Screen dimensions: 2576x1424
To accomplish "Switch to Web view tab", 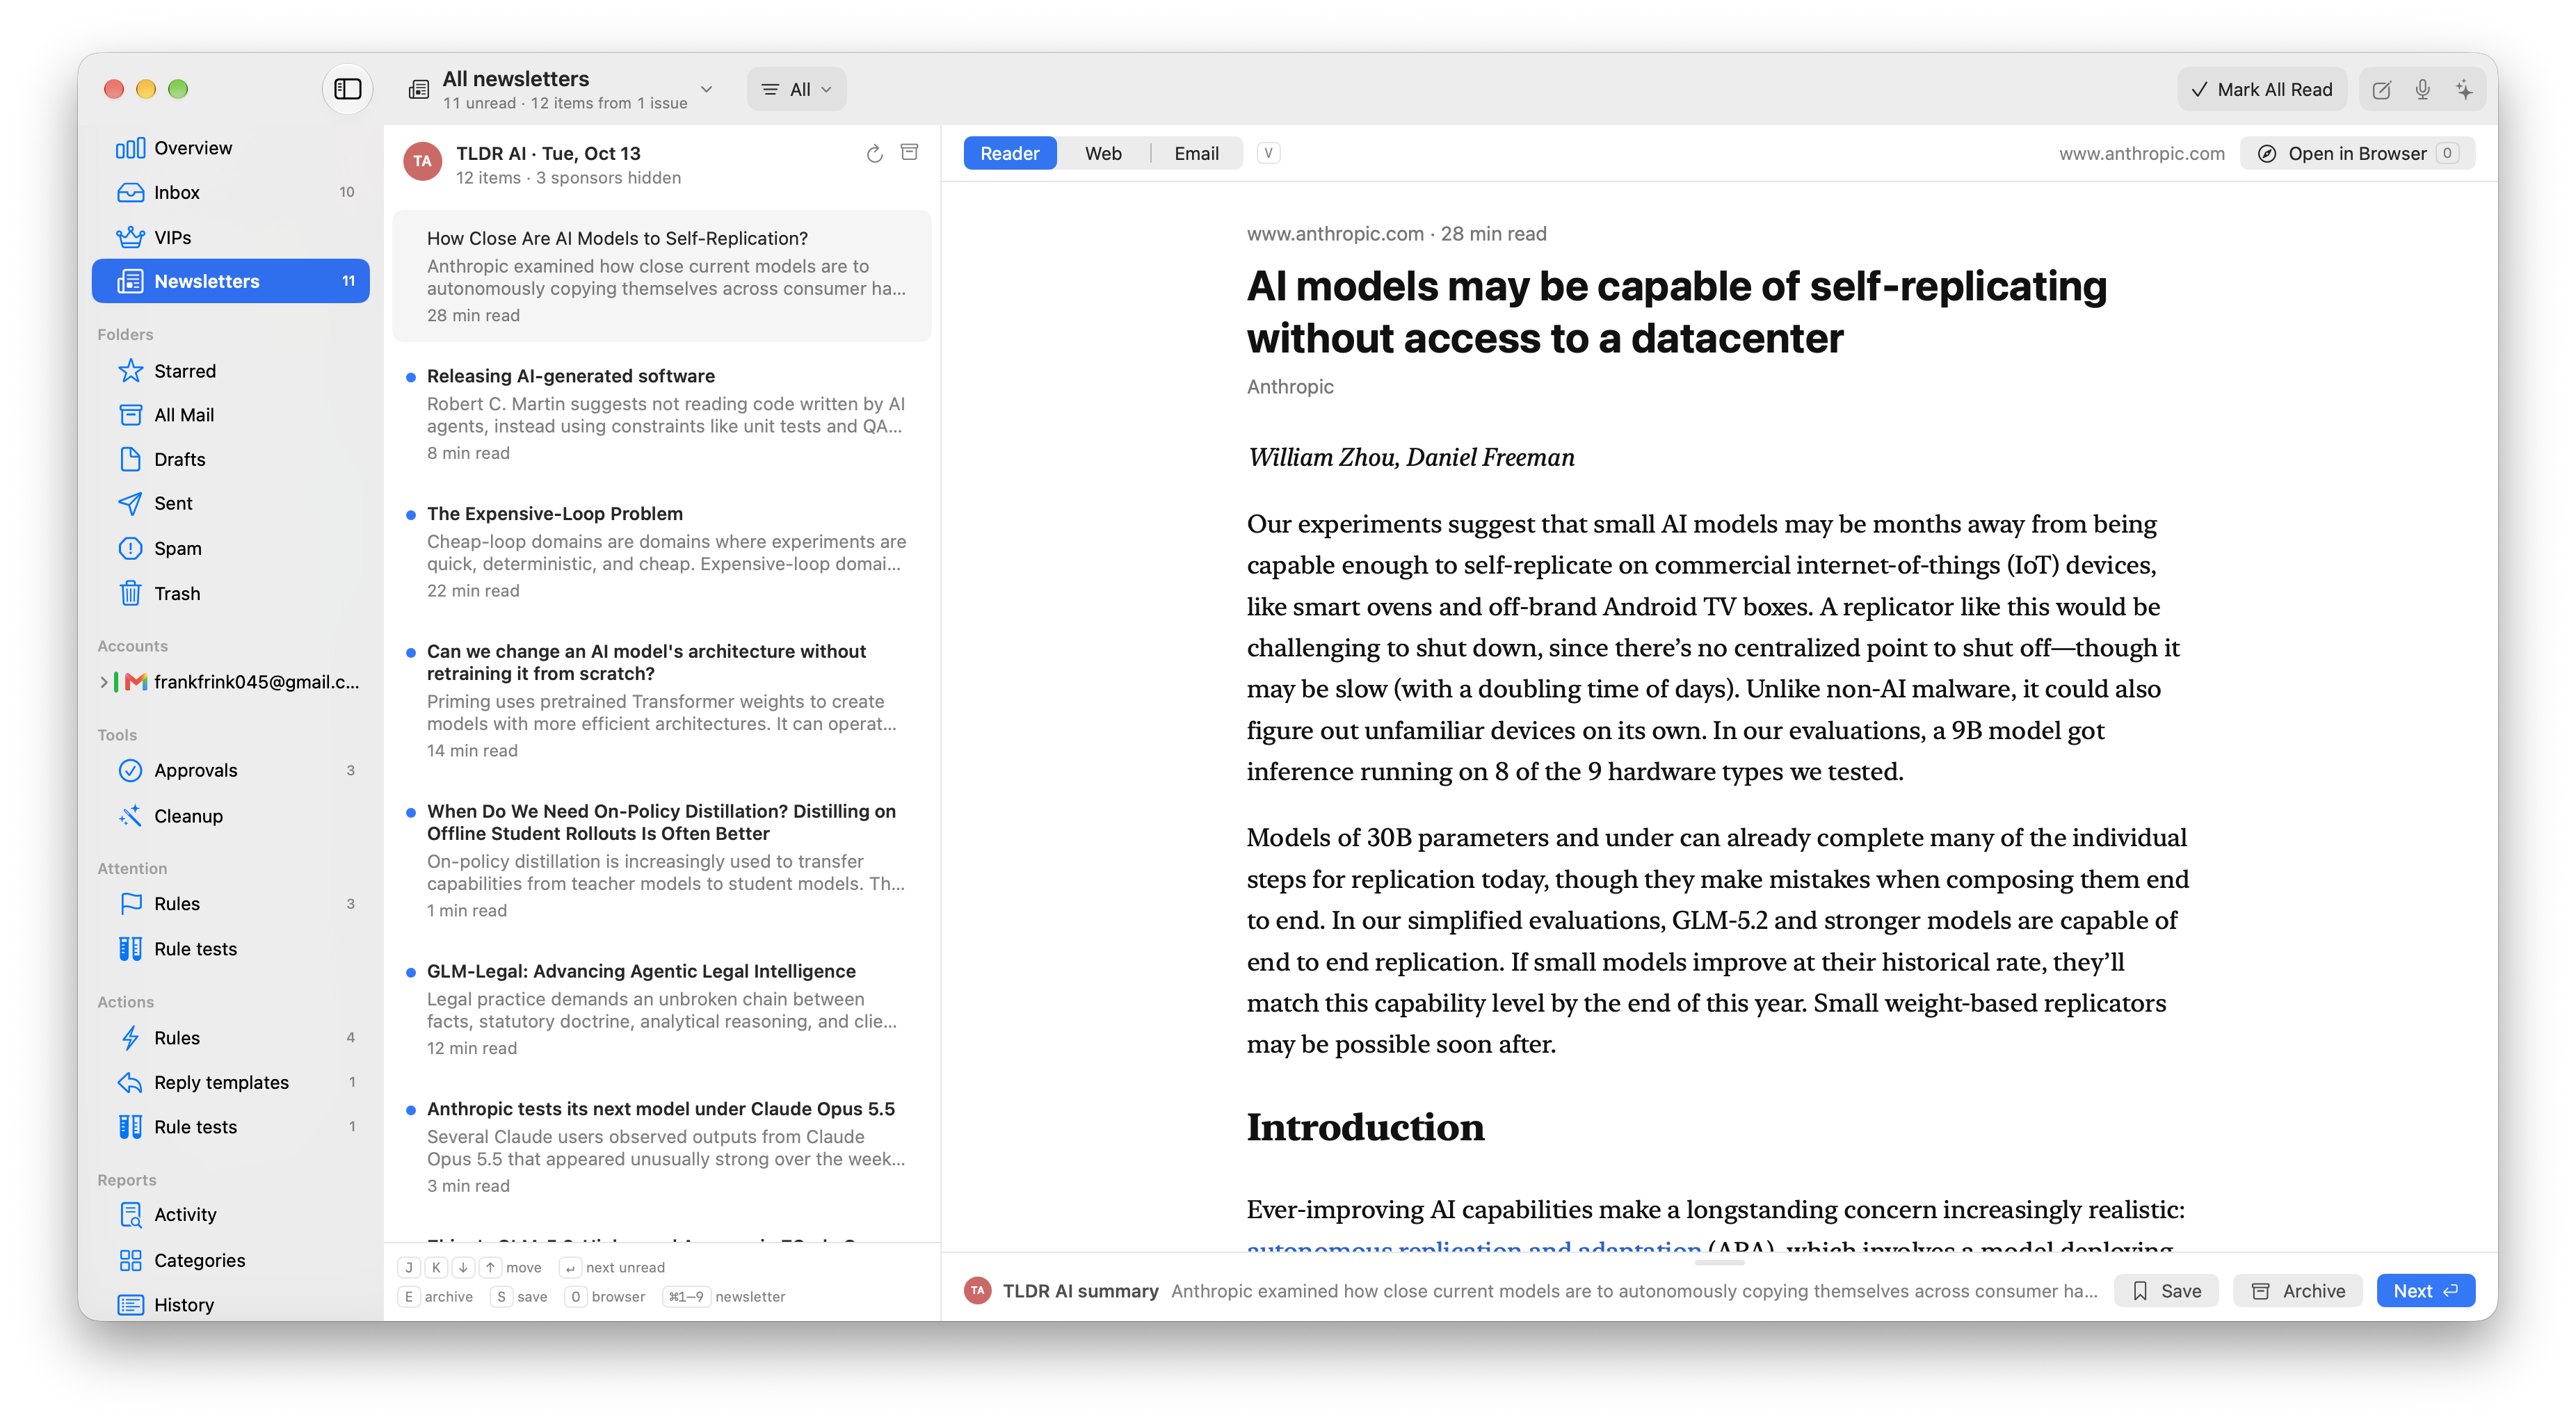I will tap(1103, 153).
